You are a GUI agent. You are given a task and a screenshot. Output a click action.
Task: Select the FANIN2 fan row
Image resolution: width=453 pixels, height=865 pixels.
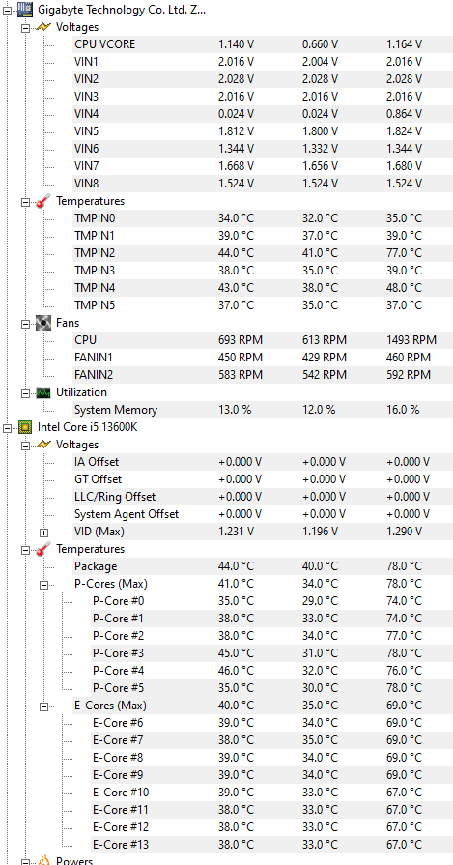click(x=262, y=375)
